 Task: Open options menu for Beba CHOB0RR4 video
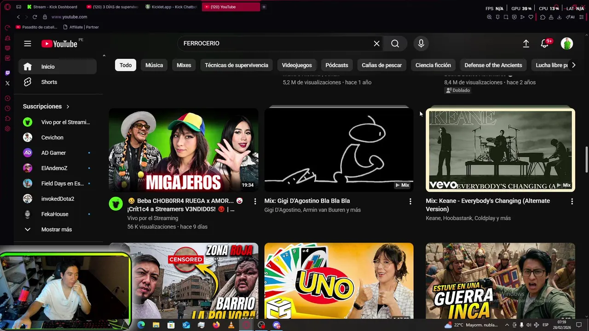254,201
